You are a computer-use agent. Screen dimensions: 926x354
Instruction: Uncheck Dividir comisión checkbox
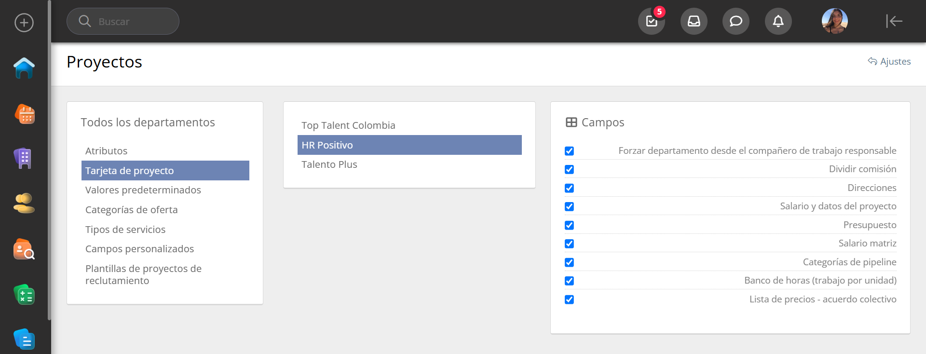[x=569, y=169]
